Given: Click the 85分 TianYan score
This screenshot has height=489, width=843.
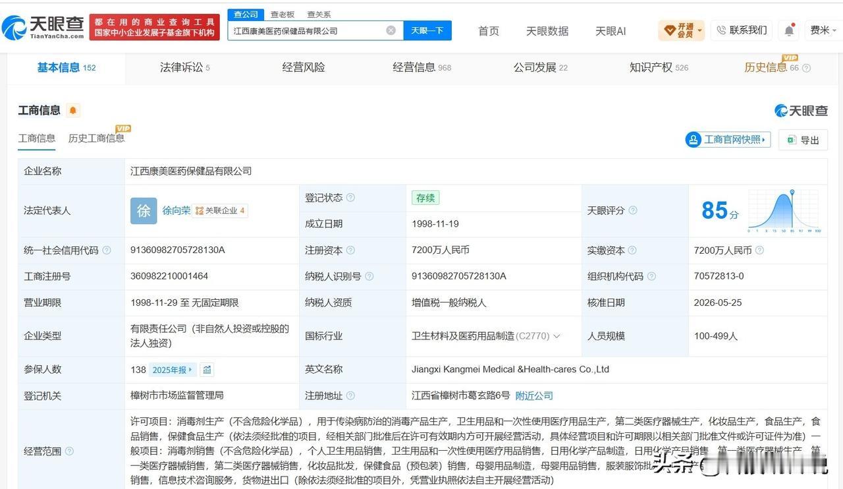Looking at the screenshot, I should coord(720,211).
